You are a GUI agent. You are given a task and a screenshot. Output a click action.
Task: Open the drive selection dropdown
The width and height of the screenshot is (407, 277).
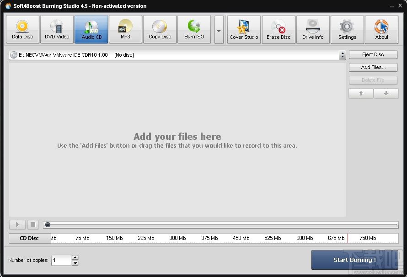pyautogui.click(x=343, y=55)
